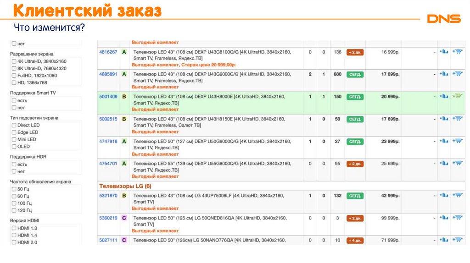The width and height of the screenshot is (470, 263).
Task: Compare LG 50NANO776QA TV chart icon
Action: pyautogui.click(x=444, y=240)
